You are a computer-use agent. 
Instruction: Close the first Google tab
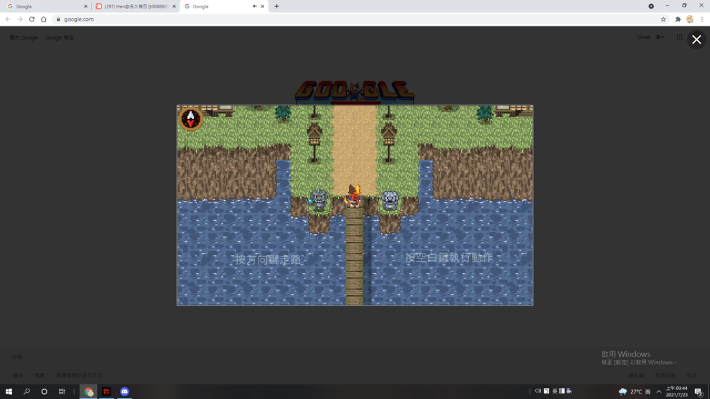[x=85, y=6]
